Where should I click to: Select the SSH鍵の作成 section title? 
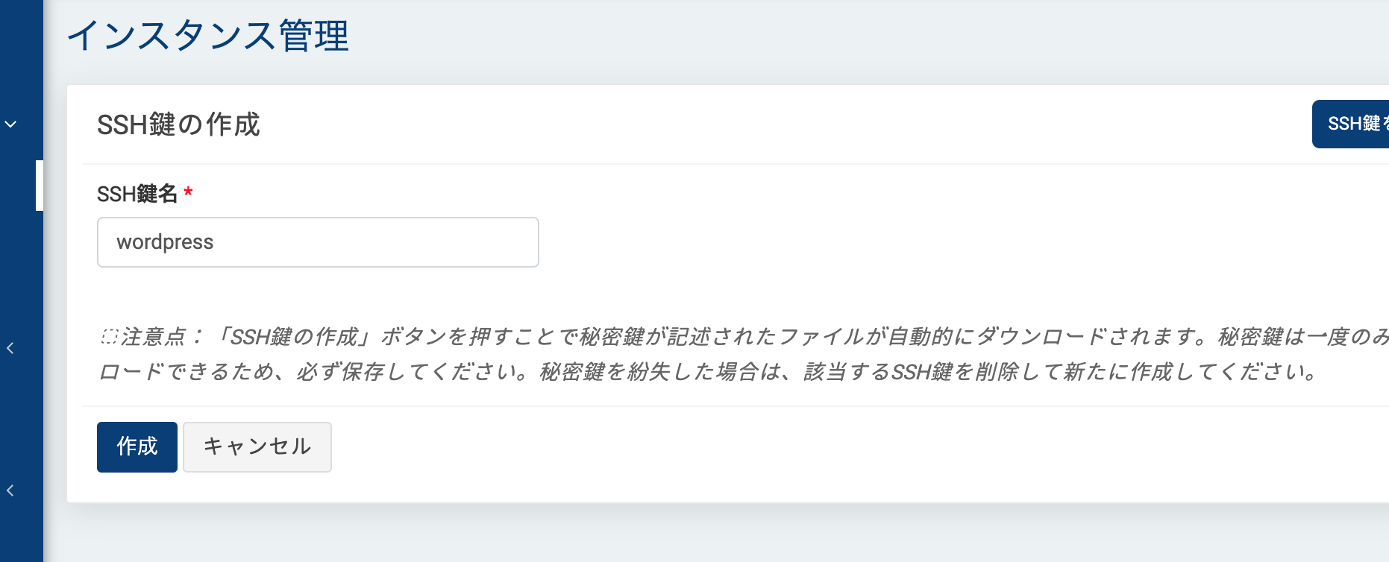click(x=179, y=125)
